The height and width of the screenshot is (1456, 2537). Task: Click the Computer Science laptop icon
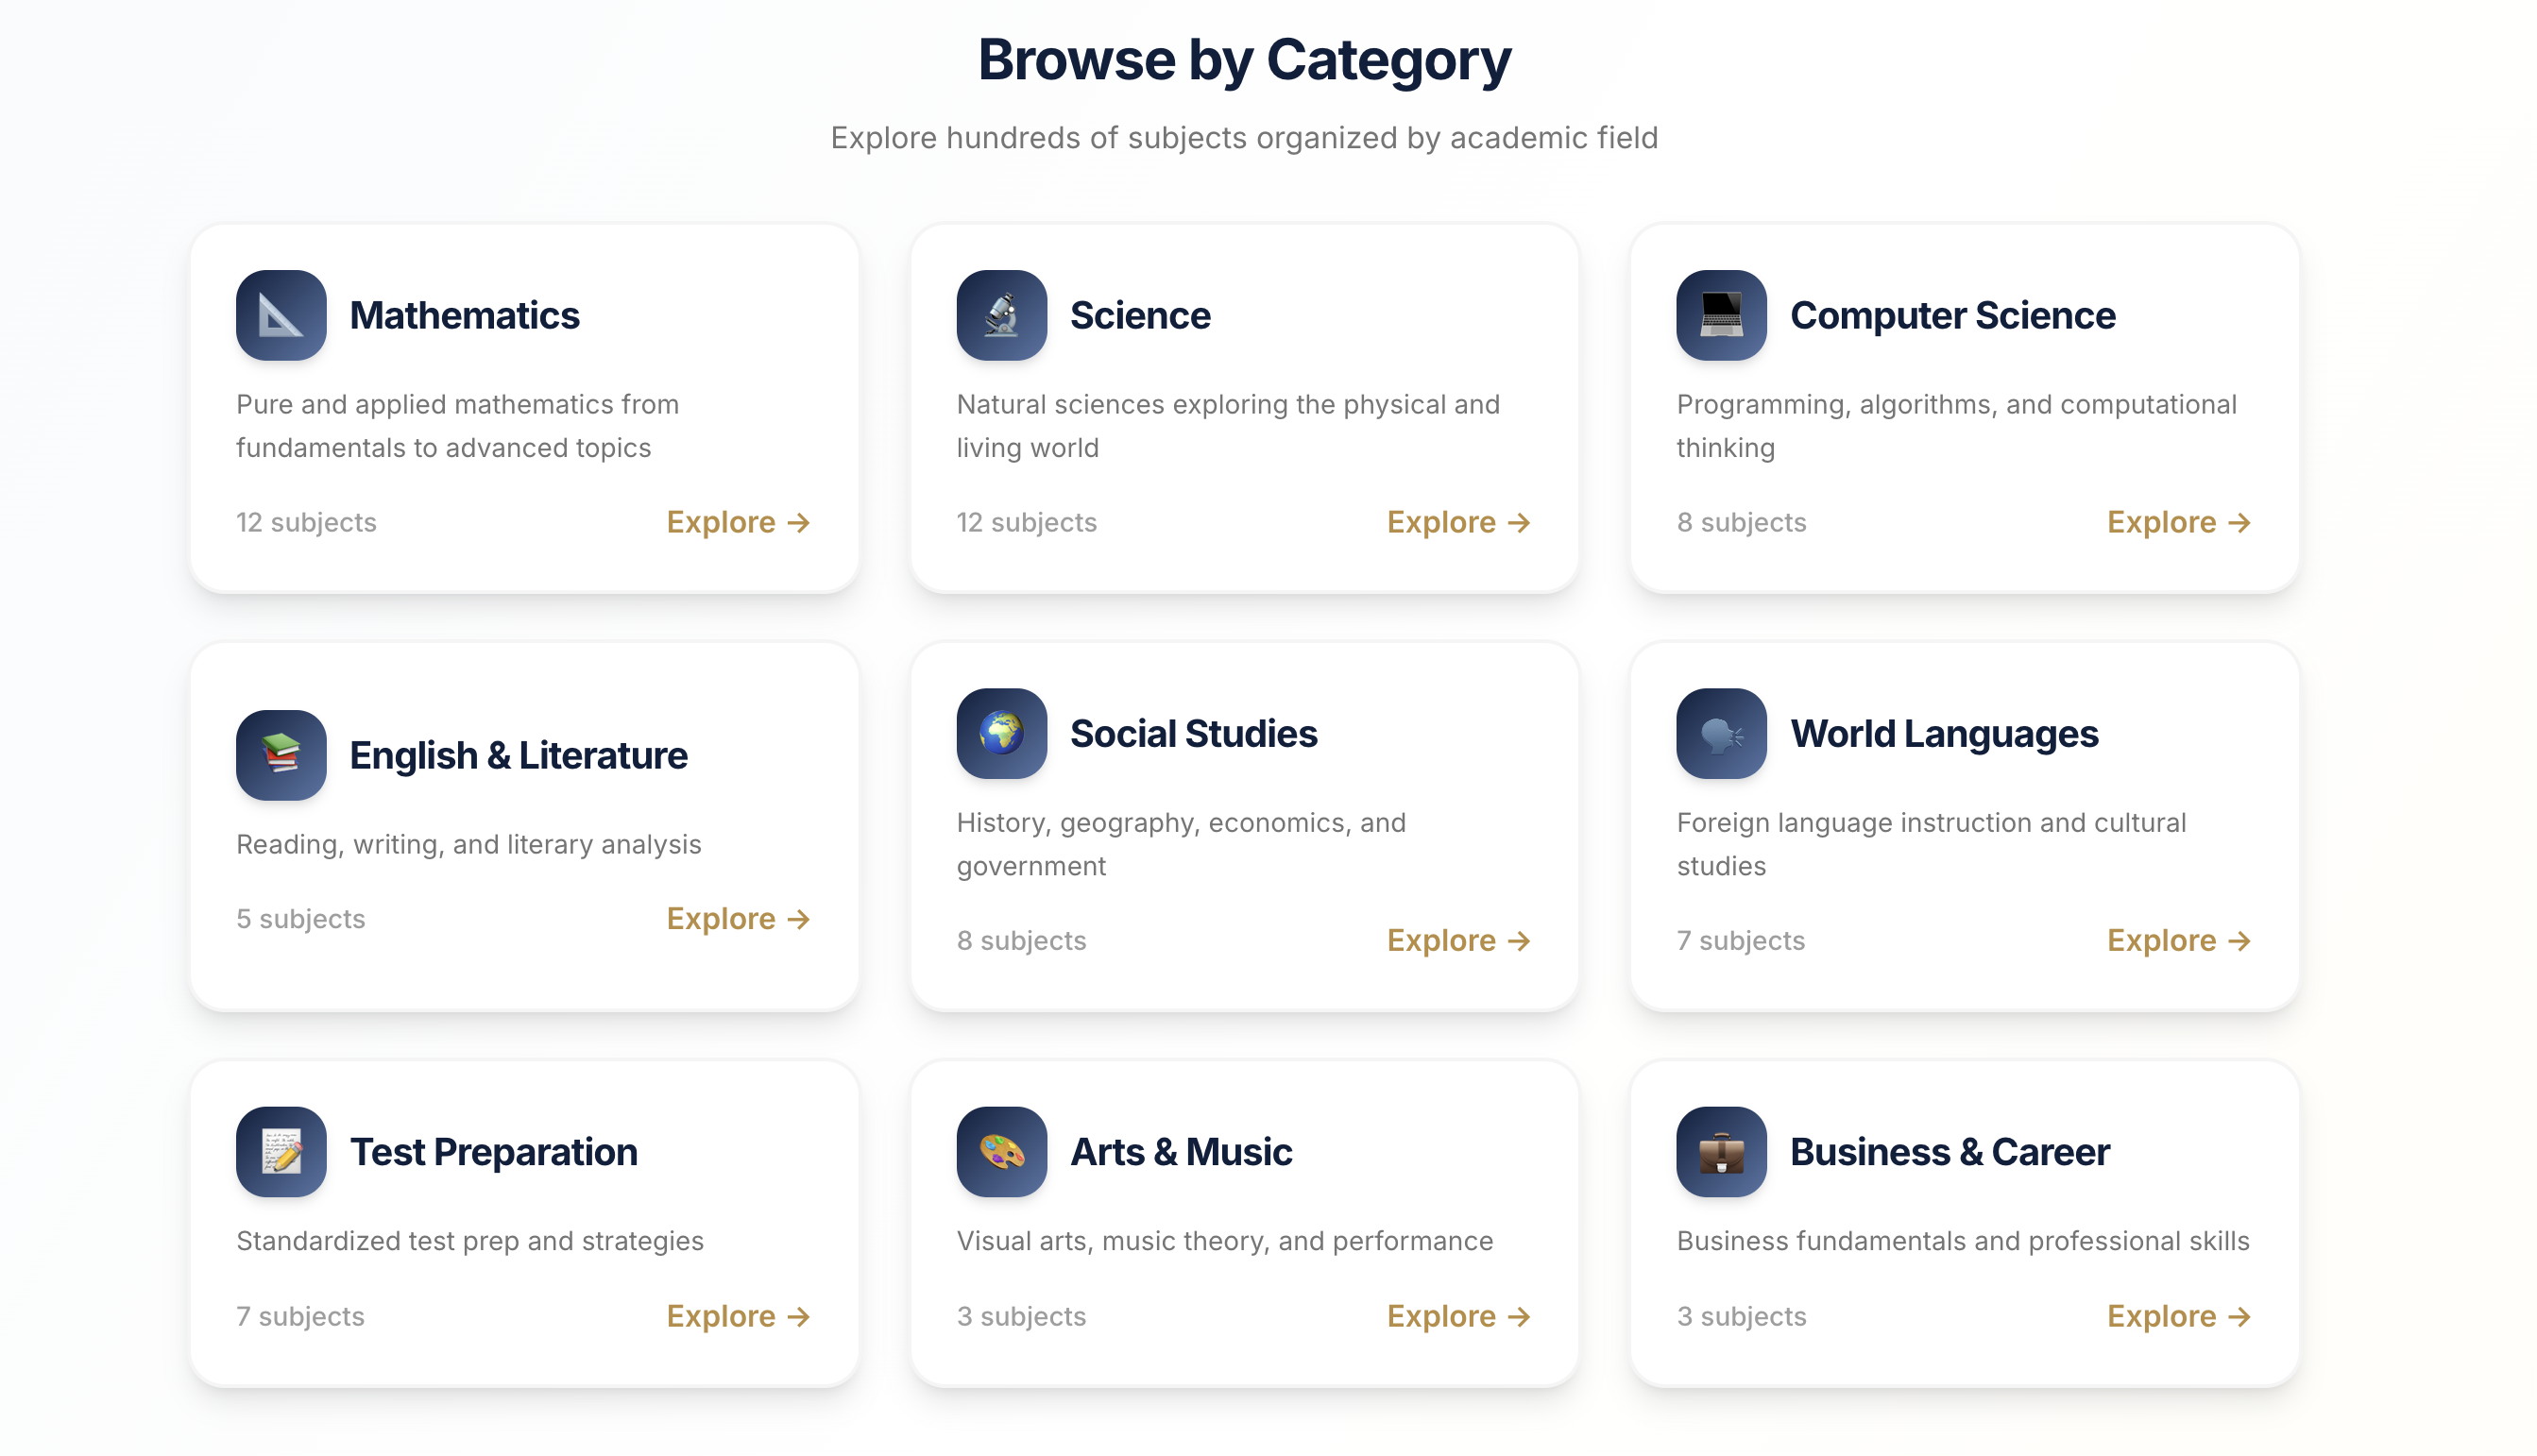(x=1721, y=315)
